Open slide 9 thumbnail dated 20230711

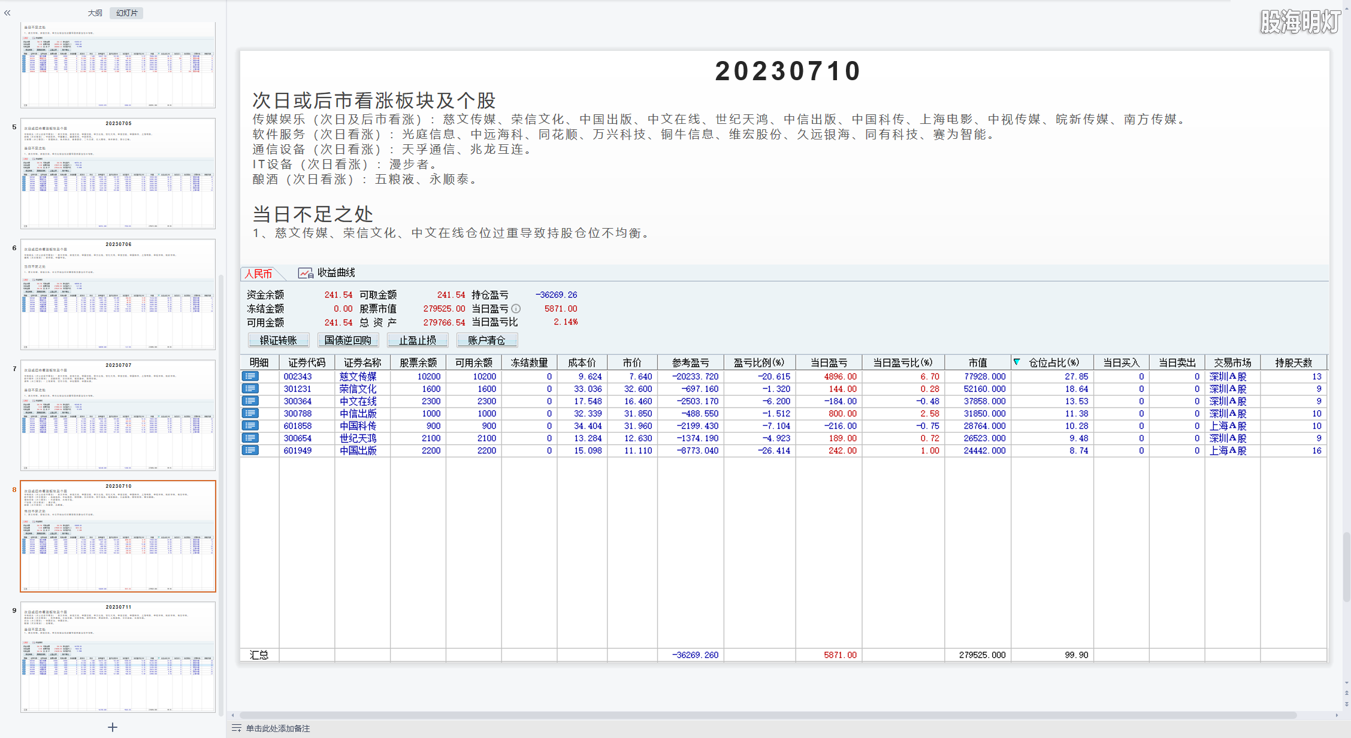point(118,657)
